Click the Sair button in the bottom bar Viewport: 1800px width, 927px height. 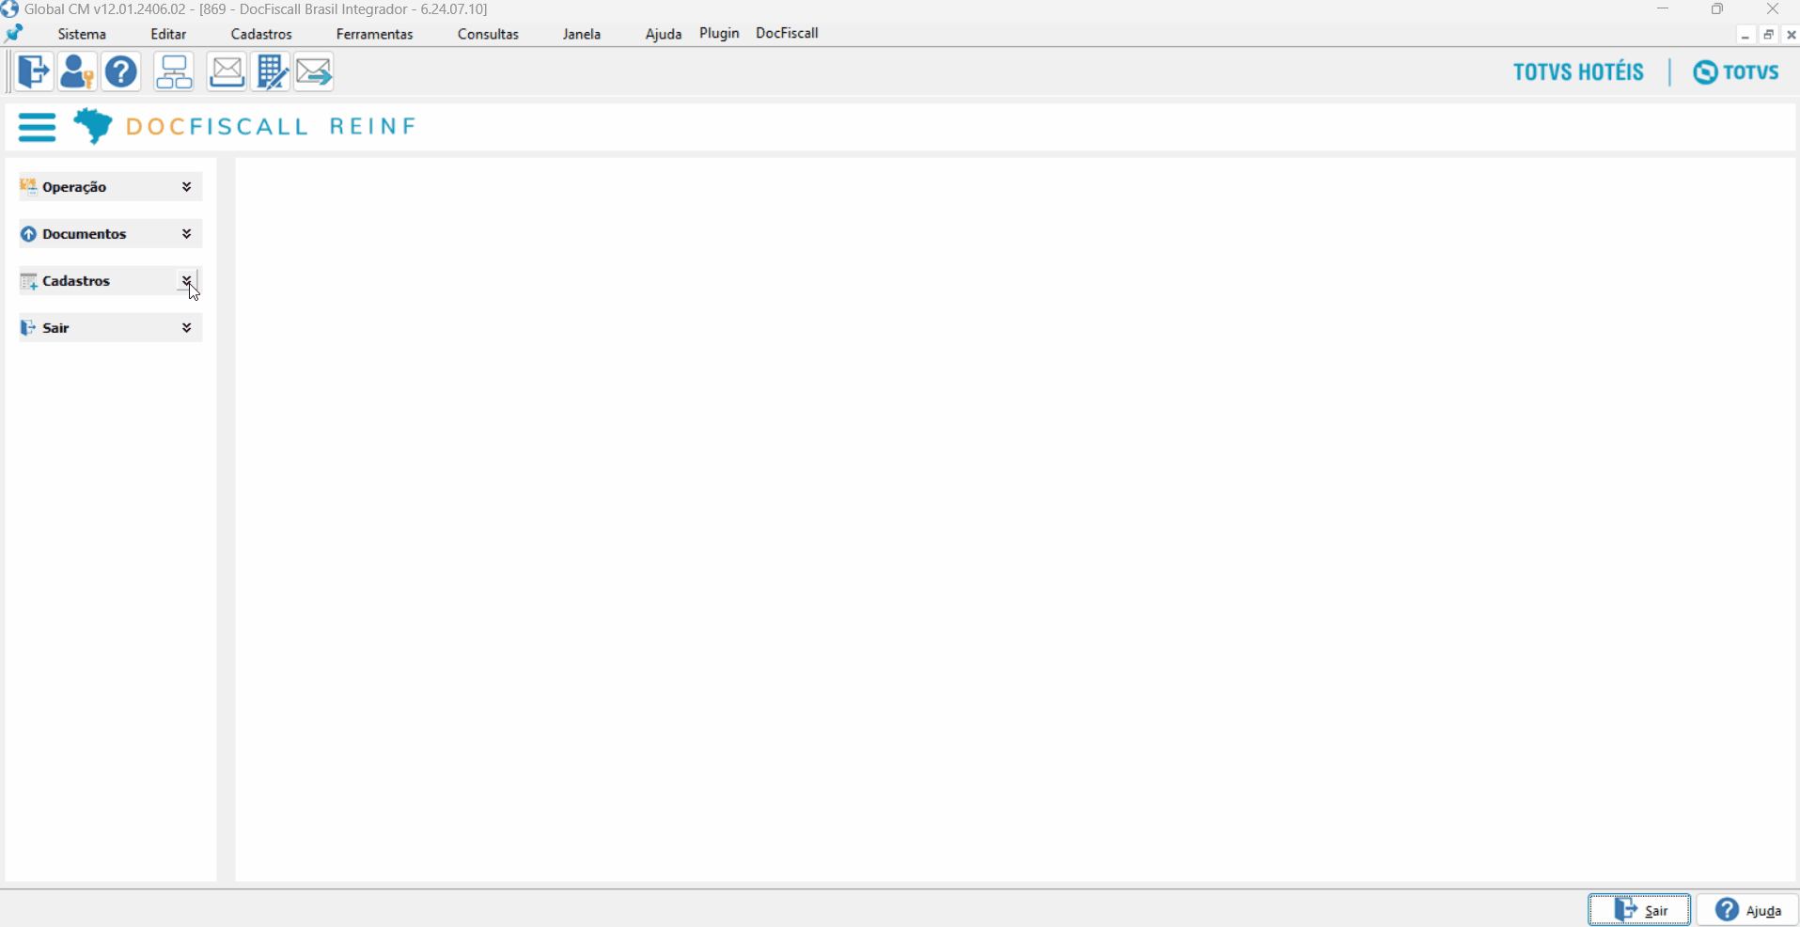[1639, 910]
